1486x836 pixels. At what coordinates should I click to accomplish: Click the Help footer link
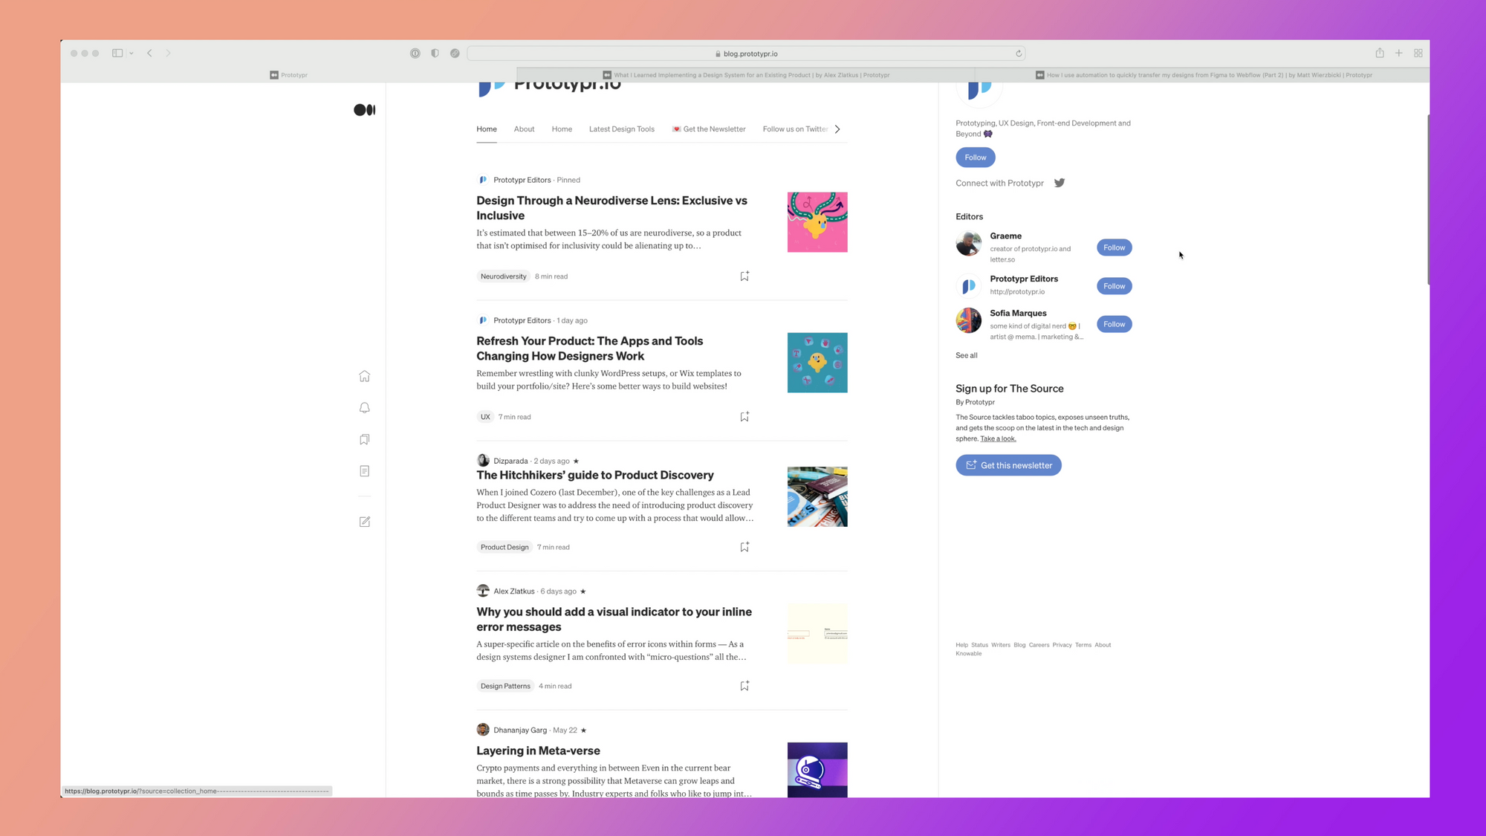point(961,645)
